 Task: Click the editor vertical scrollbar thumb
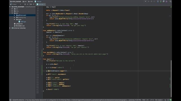pyautogui.click(x=171, y=79)
